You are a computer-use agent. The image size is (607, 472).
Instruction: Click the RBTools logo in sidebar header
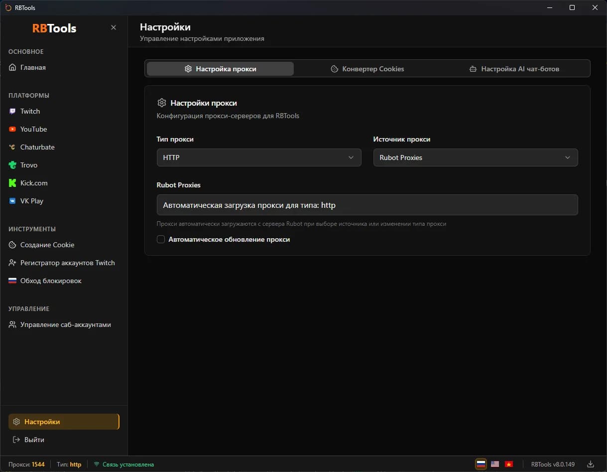54,28
